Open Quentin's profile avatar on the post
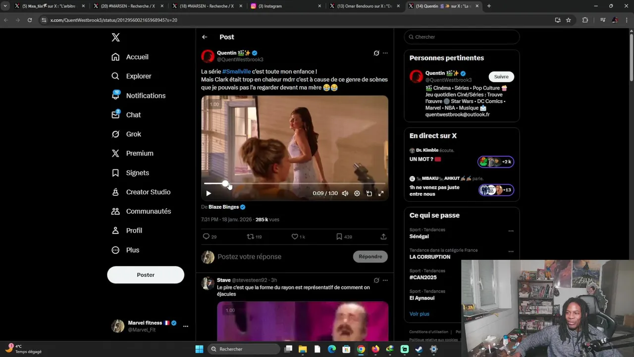634x357 pixels. point(208,56)
